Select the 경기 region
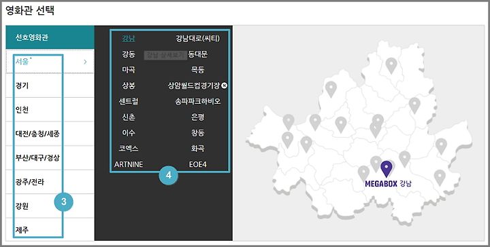 50,85
